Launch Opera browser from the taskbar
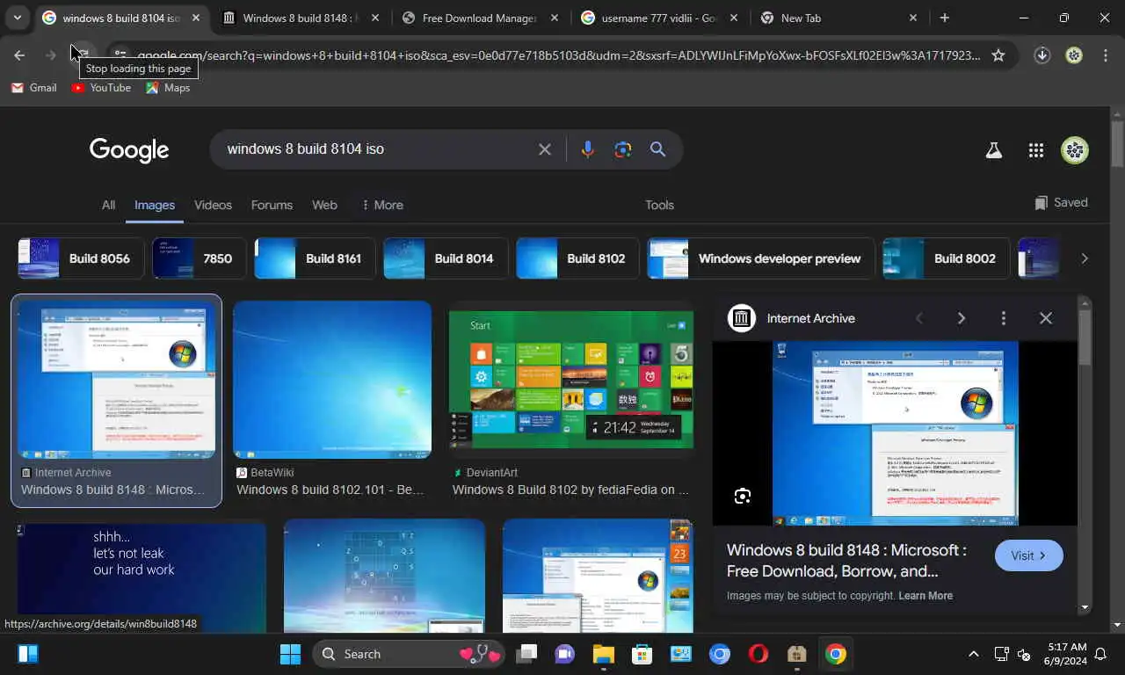 (758, 654)
